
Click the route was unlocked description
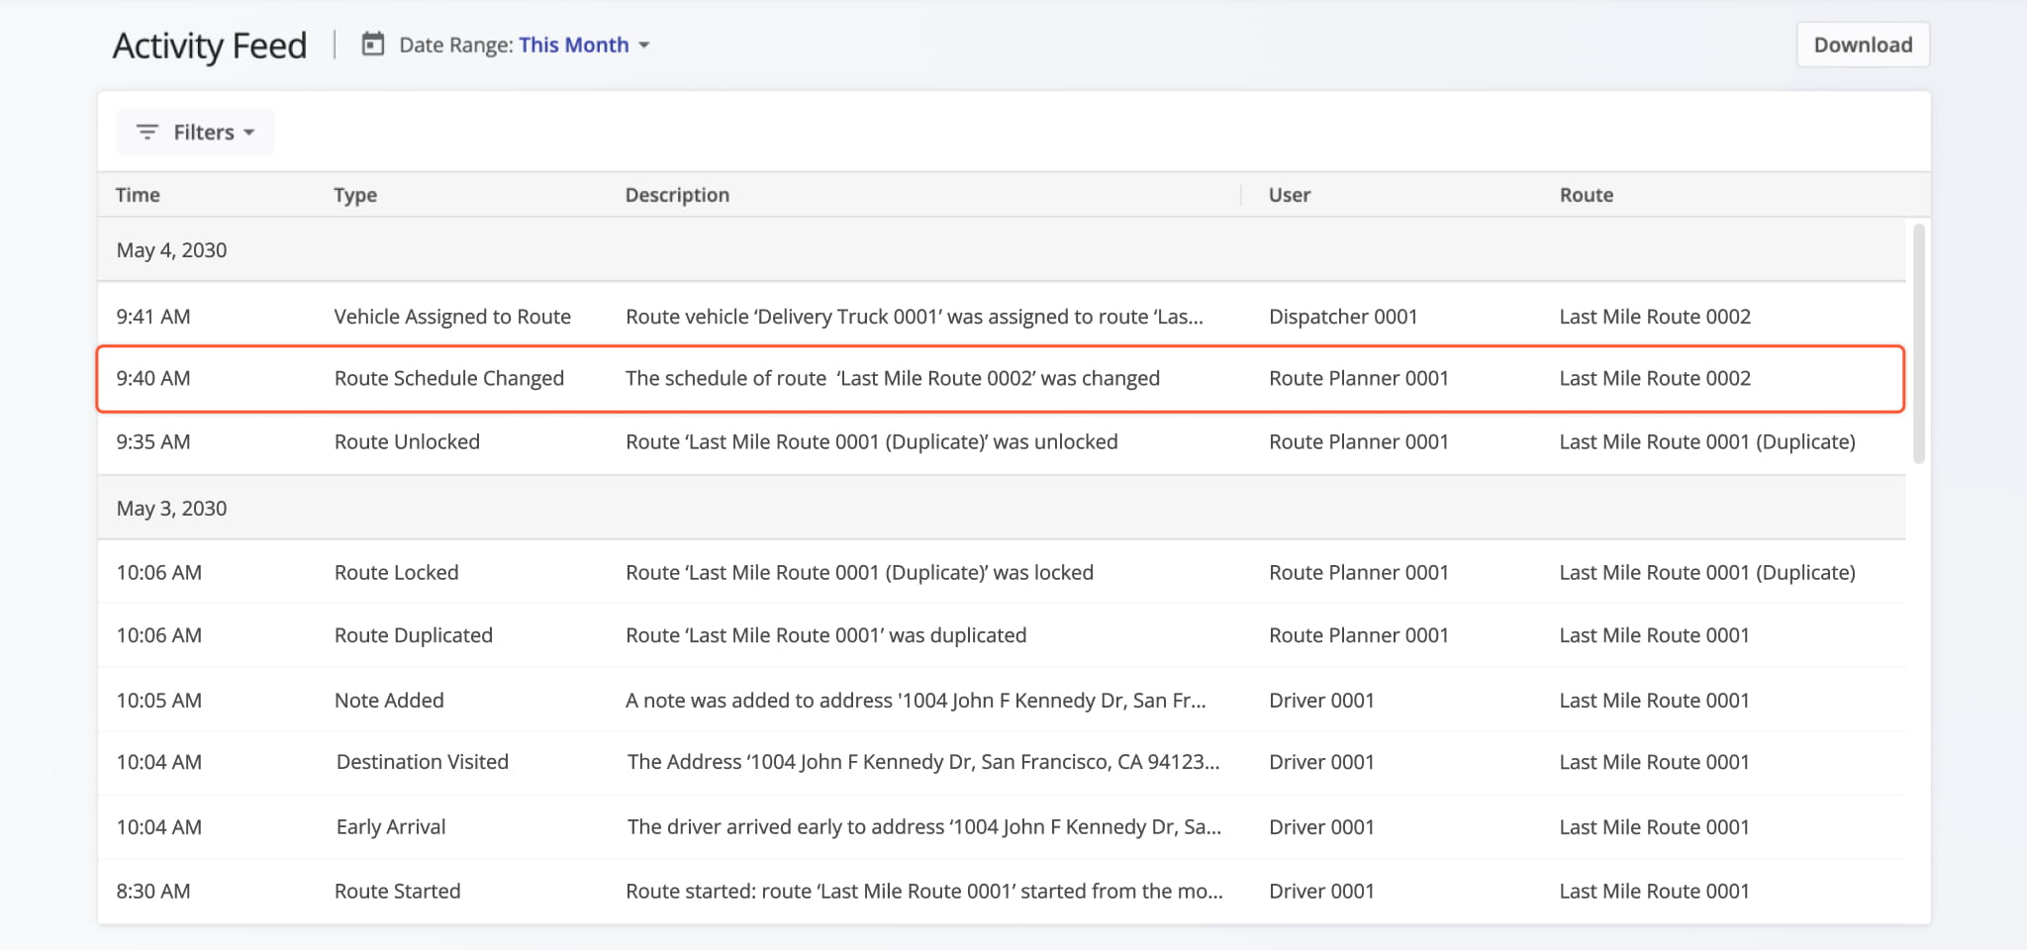pyautogui.click(x=872, y=441)
